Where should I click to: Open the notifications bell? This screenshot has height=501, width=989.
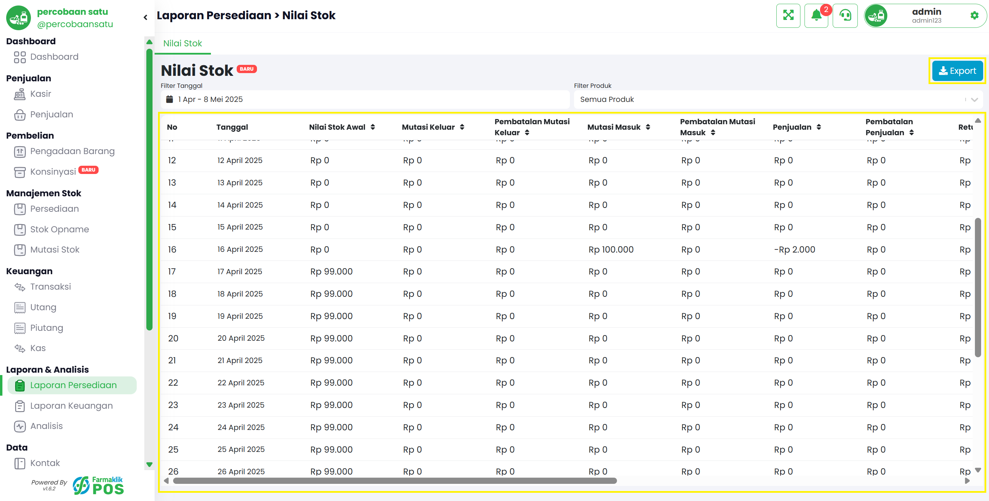coord(816,16)
